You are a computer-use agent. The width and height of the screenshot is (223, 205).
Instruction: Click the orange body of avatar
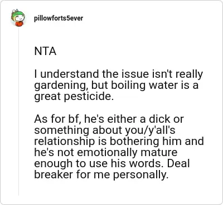point(18,23)
